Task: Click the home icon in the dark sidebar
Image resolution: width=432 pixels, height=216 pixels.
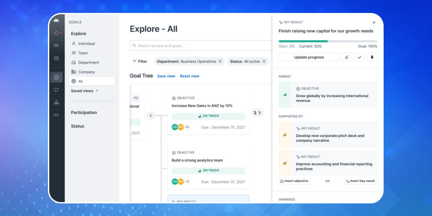Action: coord(56,33)
